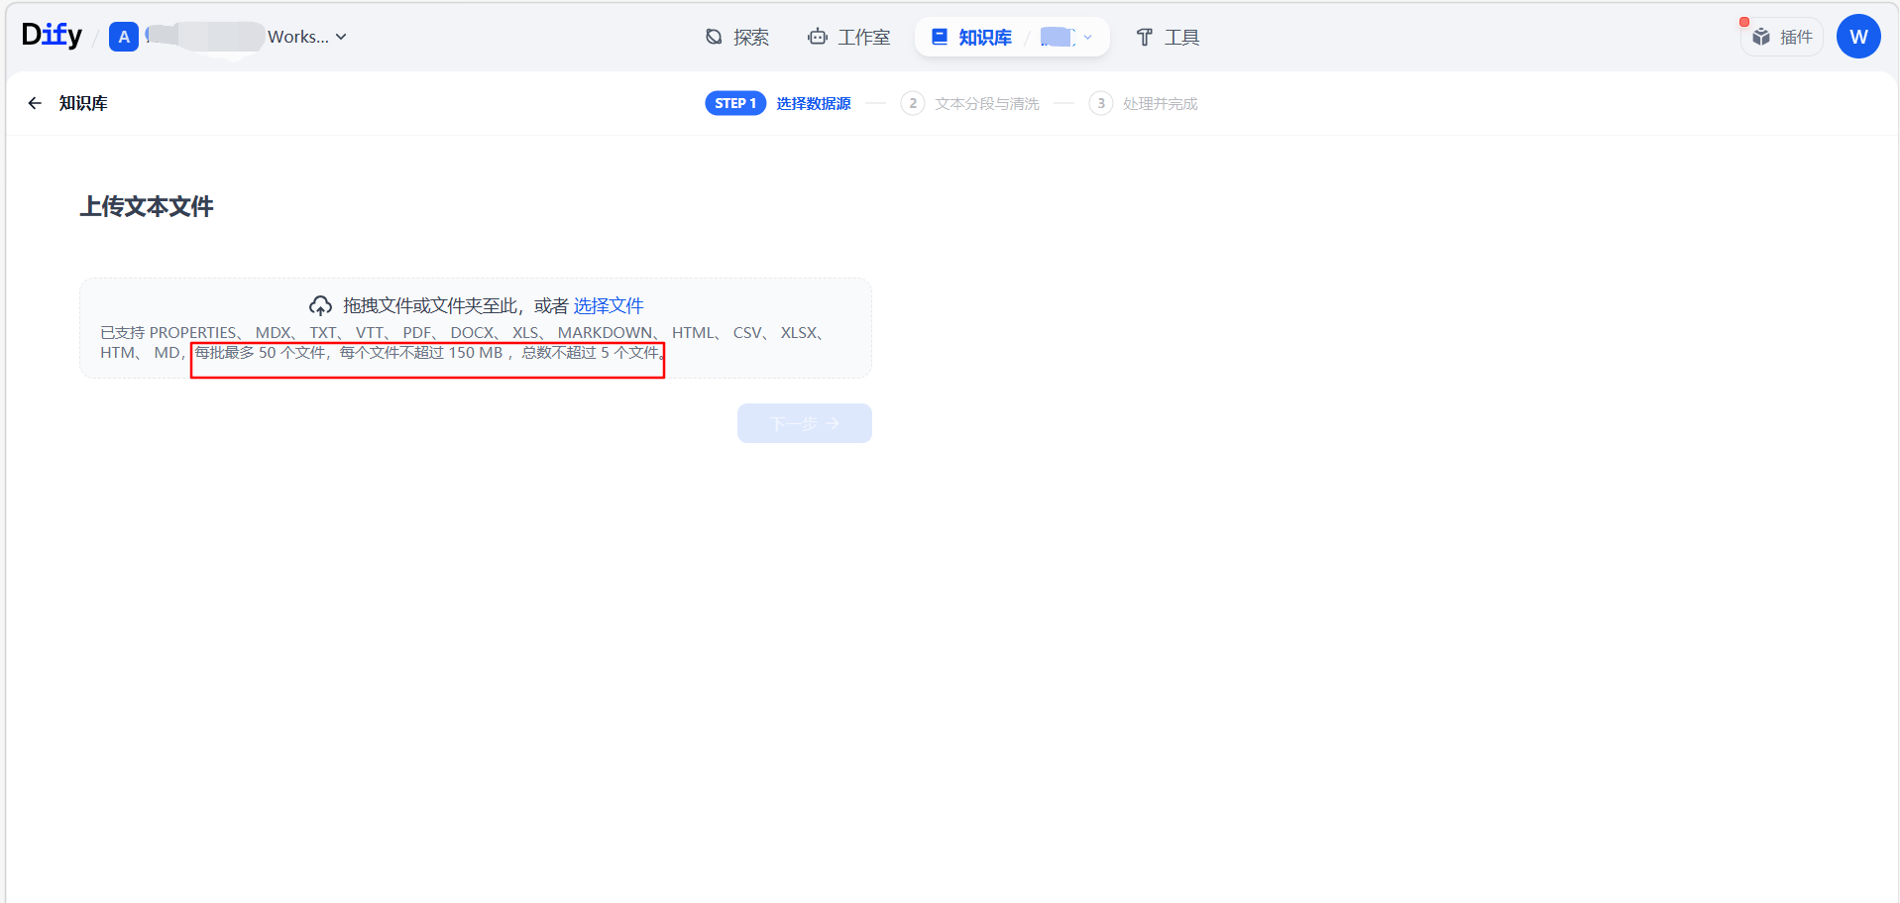Screen dimensions: 1900x903
Task: Click the hammer icon beside 工具
Action: click(x=1145, y=37)
